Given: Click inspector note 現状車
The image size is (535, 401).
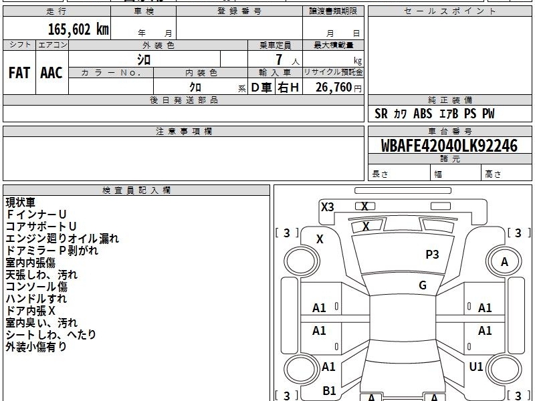Looking at the screenshot, I should [x=21, y=203].
